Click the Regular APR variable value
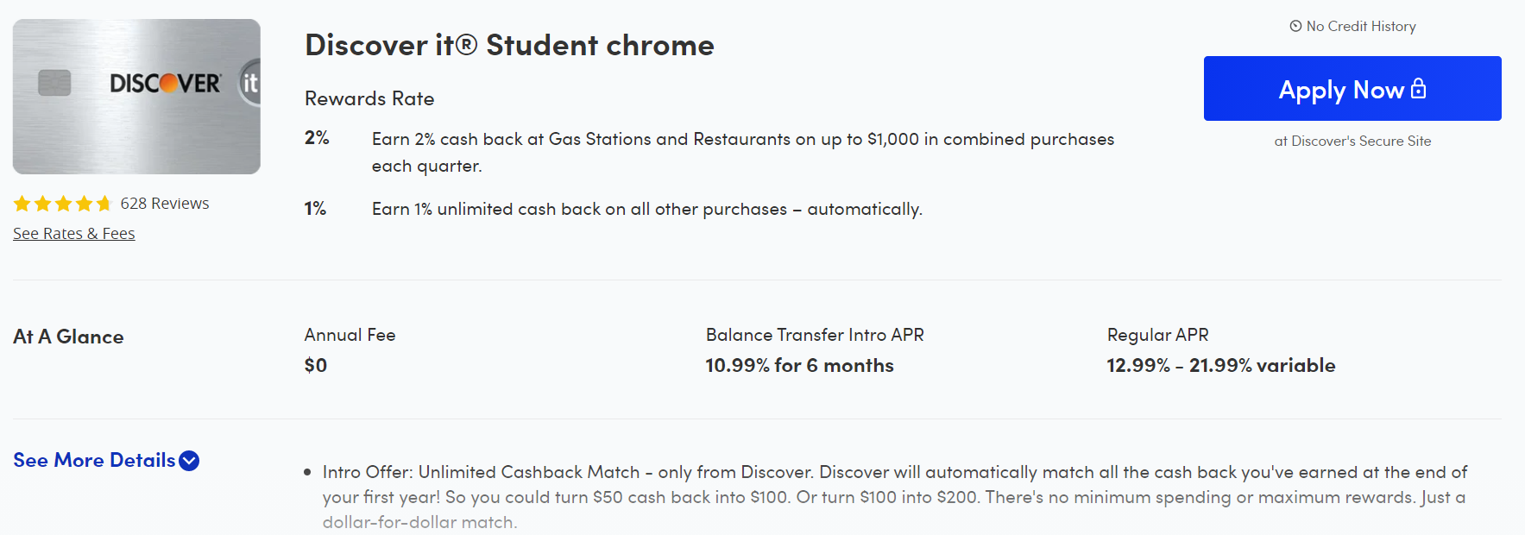 (1221, 365)
